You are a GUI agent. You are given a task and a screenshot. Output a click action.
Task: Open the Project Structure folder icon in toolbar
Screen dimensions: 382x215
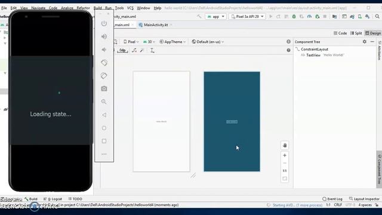pos(334,17)
